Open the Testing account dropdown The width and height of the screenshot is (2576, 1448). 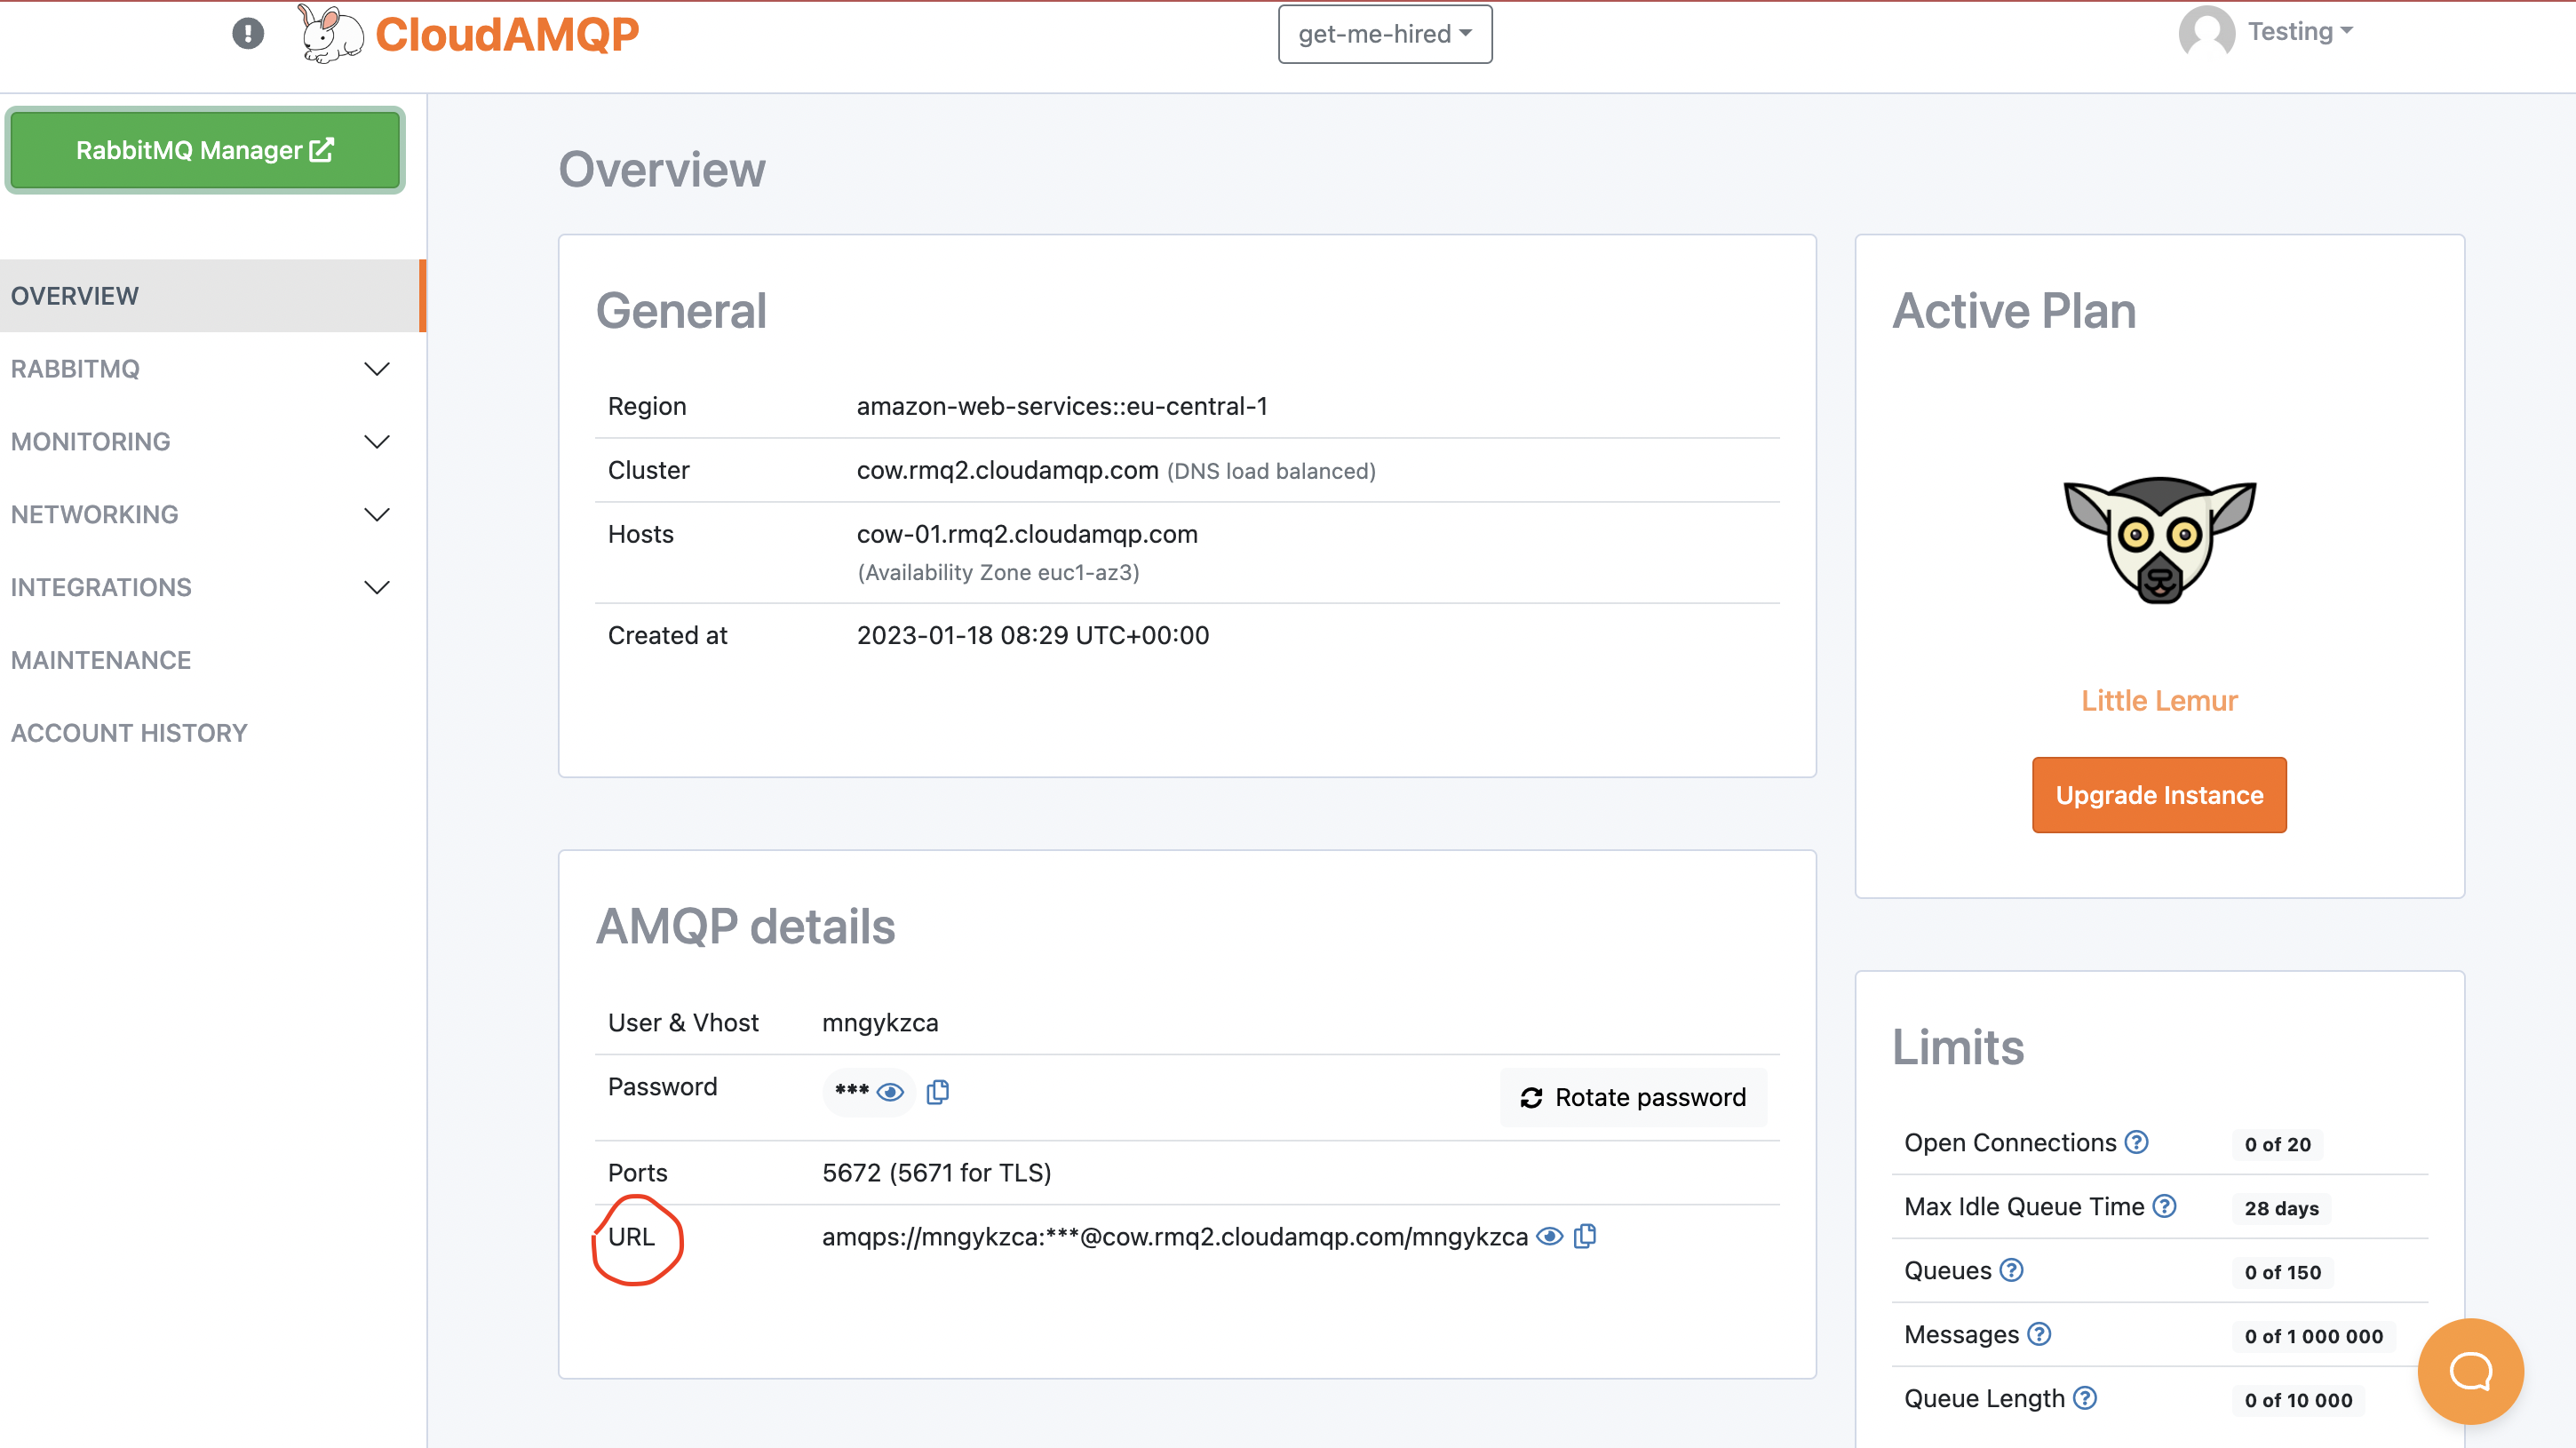coord(2300,31)
